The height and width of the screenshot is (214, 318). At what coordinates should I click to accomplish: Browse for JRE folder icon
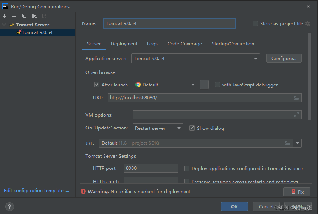(288, 143)
